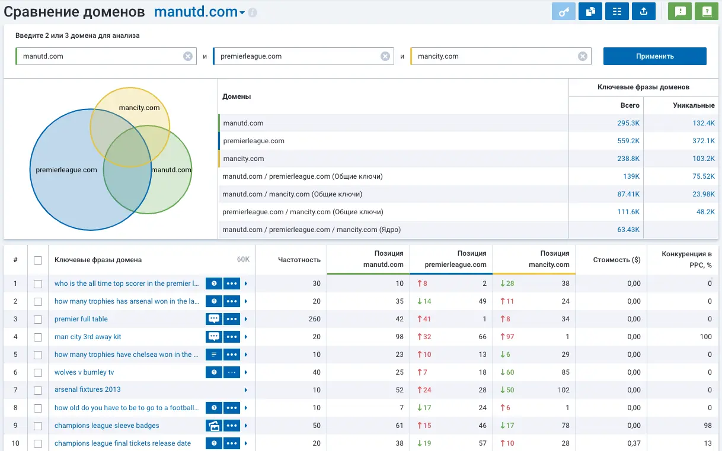Click the export upload icon button

coord(644,11)
